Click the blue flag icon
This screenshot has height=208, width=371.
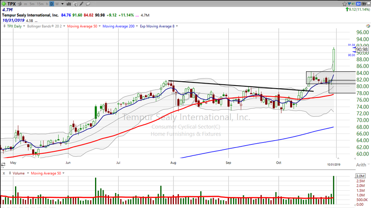click(349, 3)
